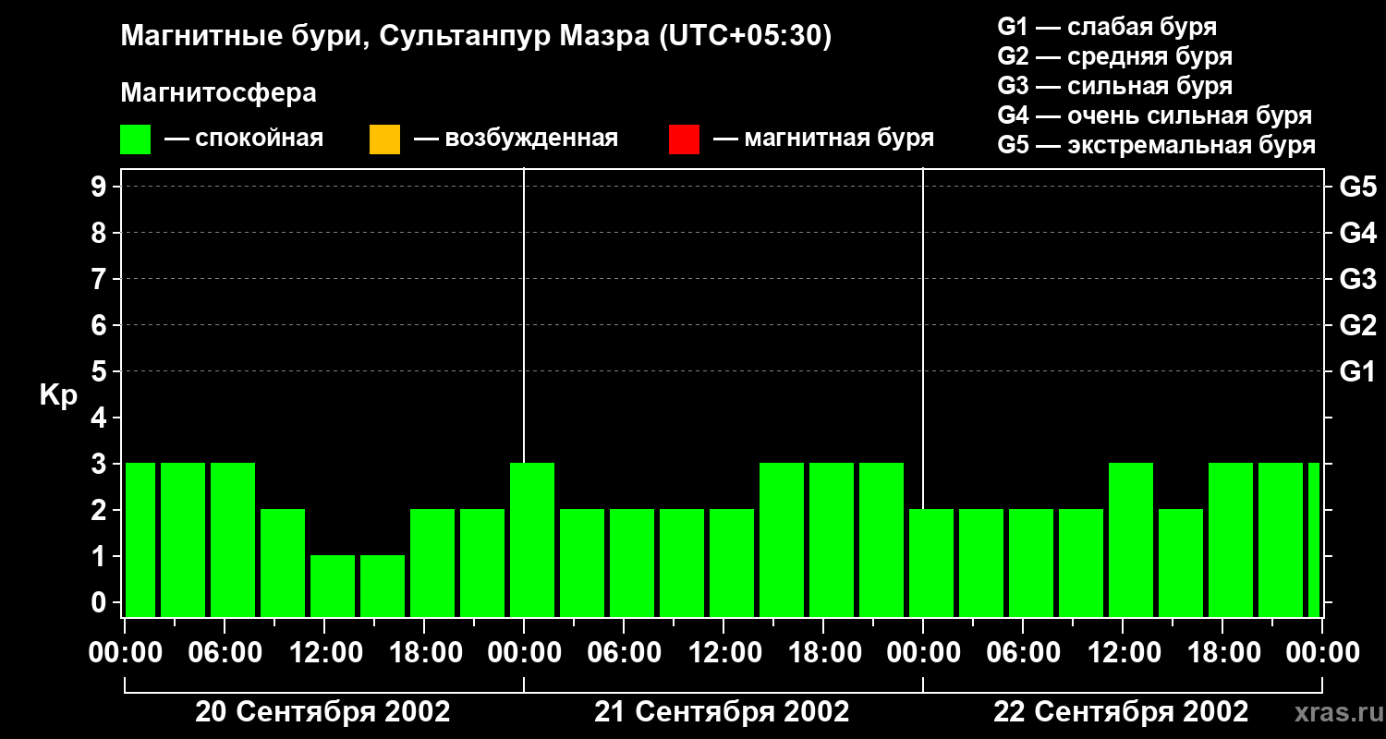Screen dimensions: 1386x739
Task: Click the '— возбужденная' legend label
Action: tap(516, 139)
